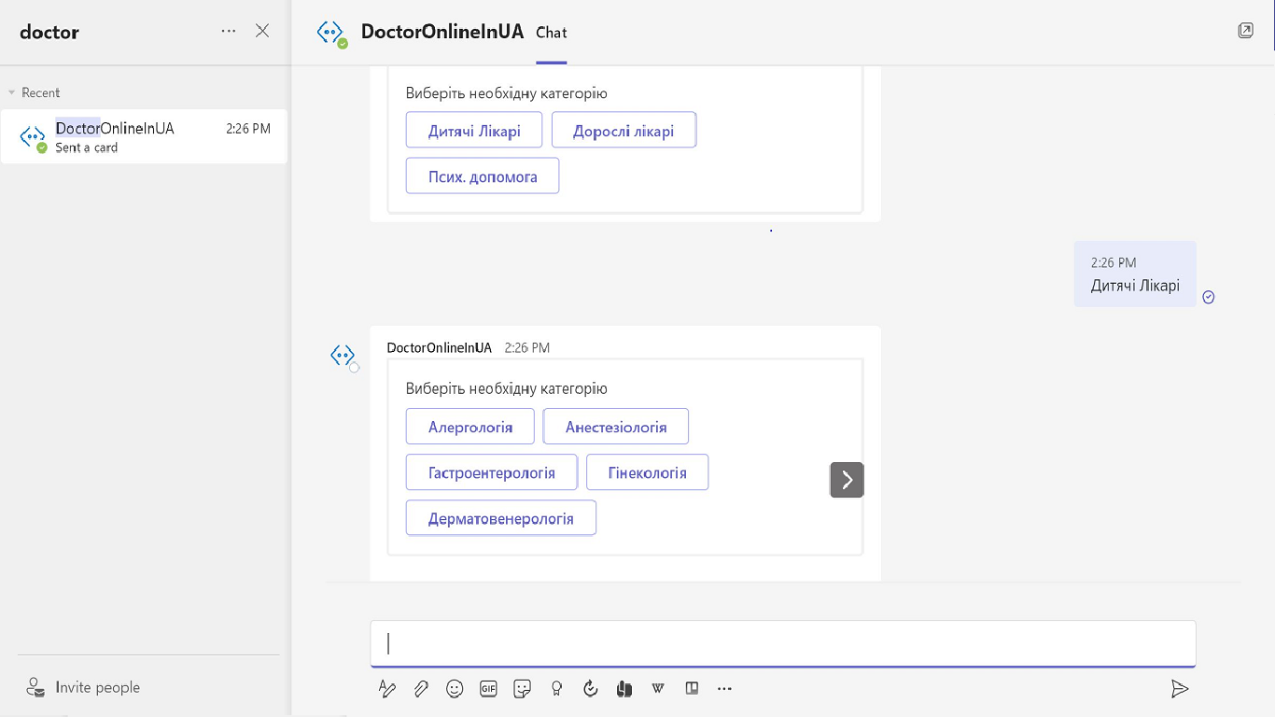The height and width of the screenshot is (717, 1275).
Task: Open the GIF picker
Action: [488, 689]
